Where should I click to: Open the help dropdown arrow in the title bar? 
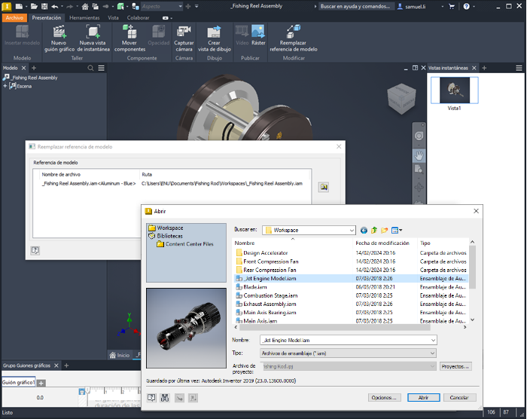pyautogui.click(x=474, y=6)
